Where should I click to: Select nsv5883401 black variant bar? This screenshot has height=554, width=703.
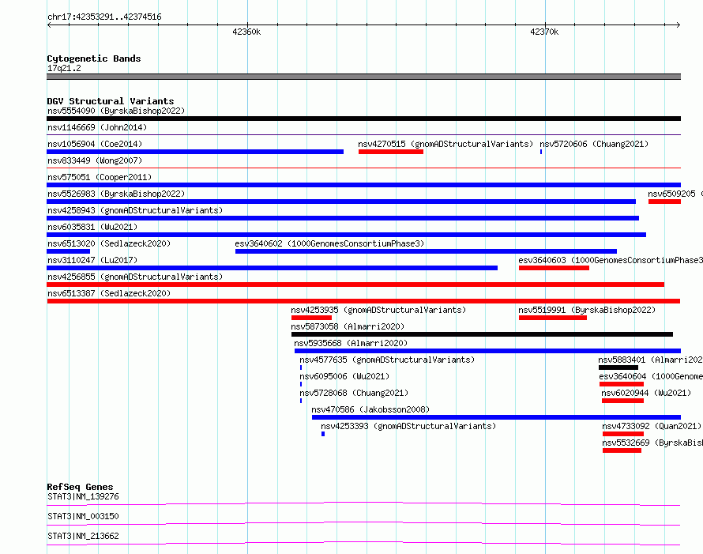click(618, 367)
